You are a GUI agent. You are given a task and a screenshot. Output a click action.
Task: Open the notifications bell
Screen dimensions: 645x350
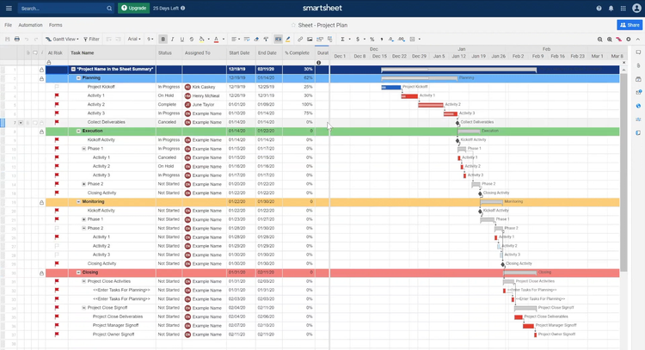[x=611, y=9]
